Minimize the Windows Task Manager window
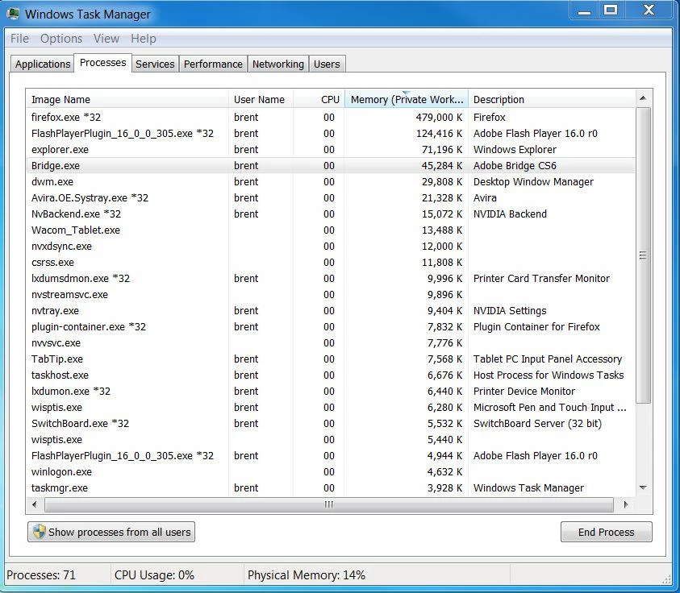The image size is (680, 593). click(585, 10)
